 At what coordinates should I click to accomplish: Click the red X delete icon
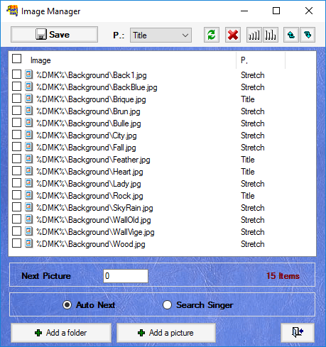(233, 35)
